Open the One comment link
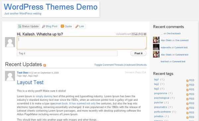Screen dimensions: 199x121 click(182, 40)
